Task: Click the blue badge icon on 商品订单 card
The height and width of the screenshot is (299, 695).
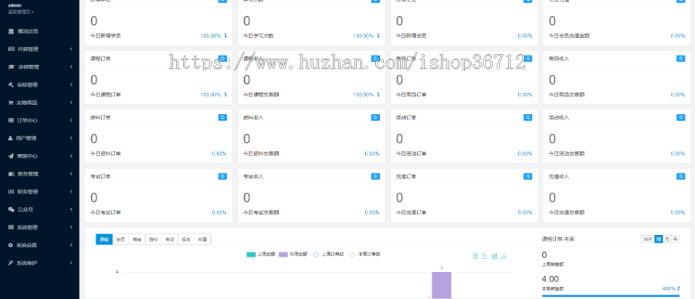Action: 528,59
